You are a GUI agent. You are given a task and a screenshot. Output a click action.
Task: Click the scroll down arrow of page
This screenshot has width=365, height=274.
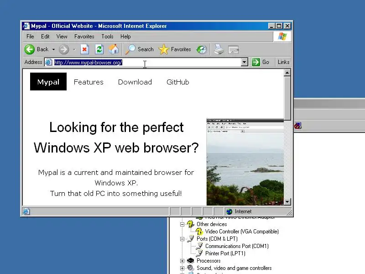pos(287,202)
